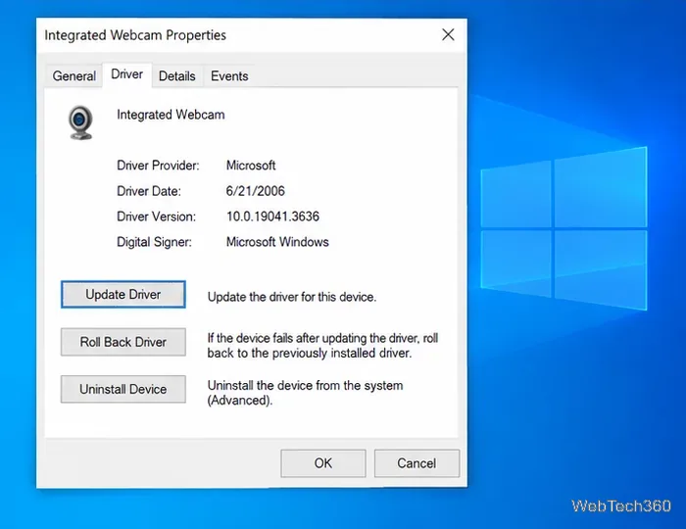Close the Integrated Webcam Properties dialog

point(448,34)
